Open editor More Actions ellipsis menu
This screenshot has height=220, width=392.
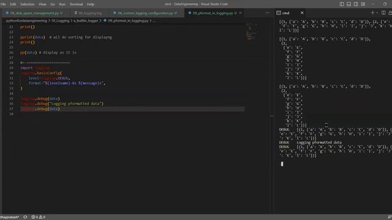point(268,13)
